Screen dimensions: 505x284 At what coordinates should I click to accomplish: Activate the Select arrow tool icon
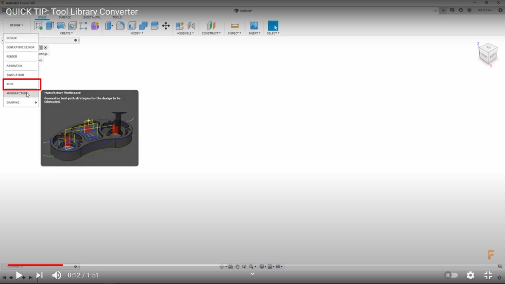(x=273, y=26)
